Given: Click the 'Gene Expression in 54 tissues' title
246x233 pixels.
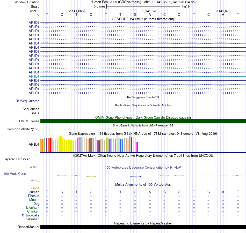Looking at the screenshot, I should 143,133.
